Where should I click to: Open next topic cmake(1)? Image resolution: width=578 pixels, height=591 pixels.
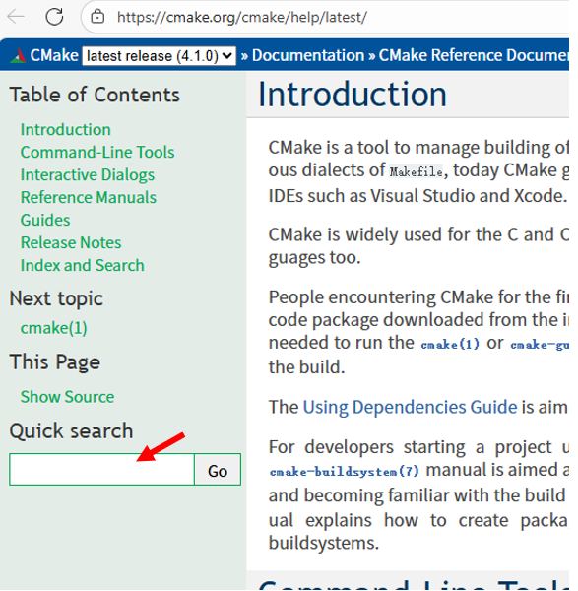click(x=53, y=328)
